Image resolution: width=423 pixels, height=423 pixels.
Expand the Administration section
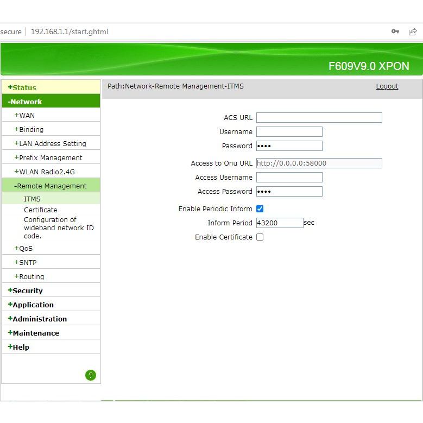click(x=39, y=319)
